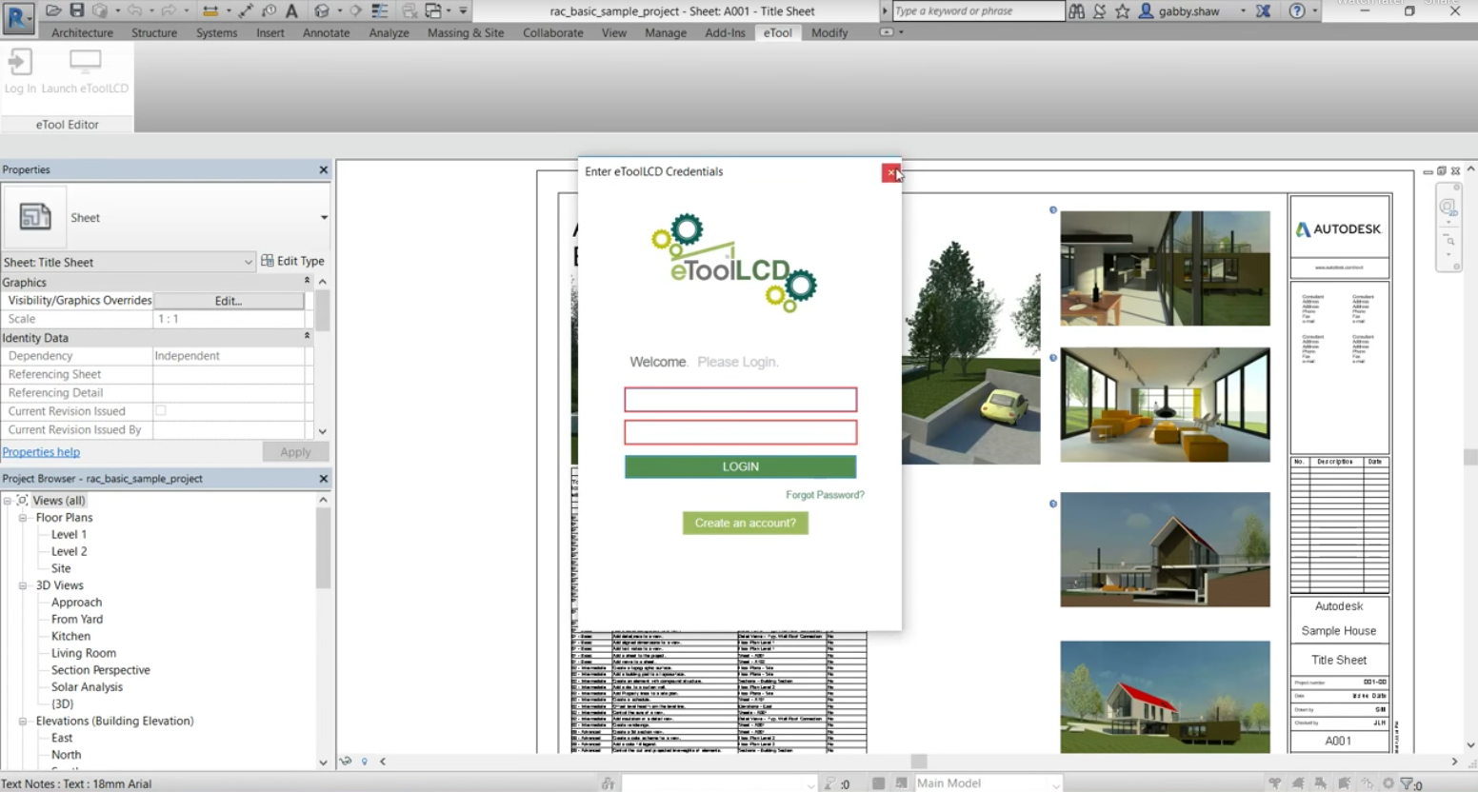Open the Revit application menu

click(18, 18)
